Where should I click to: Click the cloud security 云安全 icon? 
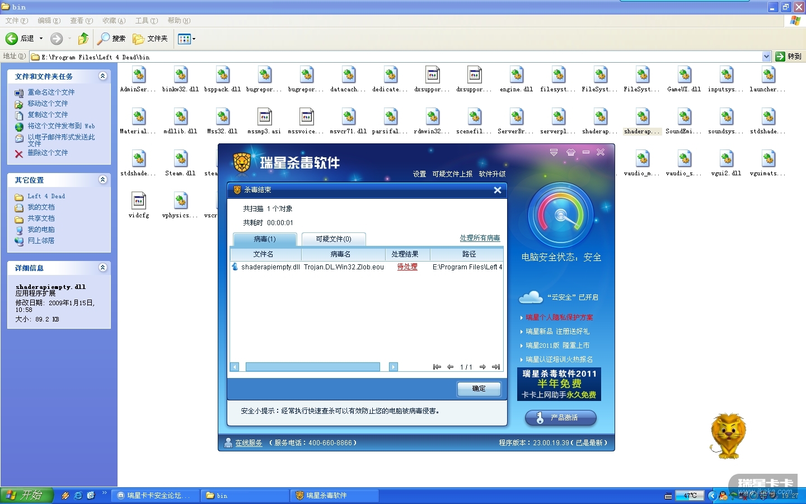coord(531,297)
